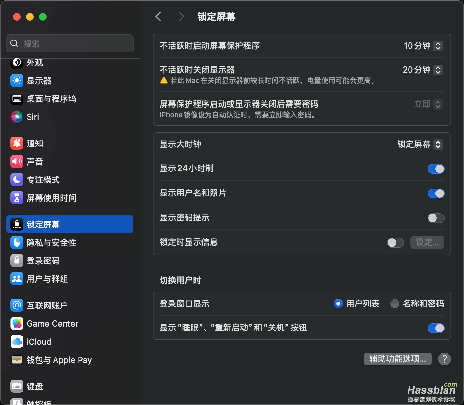
Task: Open screen saver 10分钟 popup
Action: [x=423, y=46]
